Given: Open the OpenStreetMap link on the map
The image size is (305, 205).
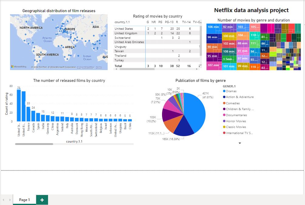Looking at the screenshot, I should 86,67.
